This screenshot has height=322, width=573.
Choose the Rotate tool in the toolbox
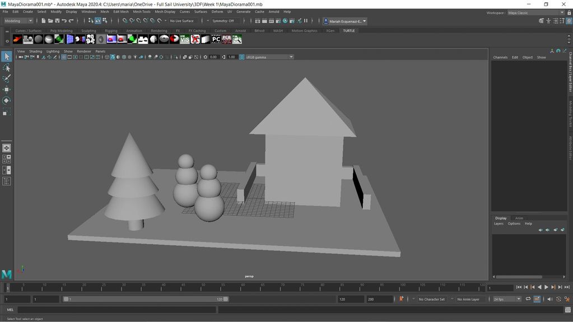[6, 101]
